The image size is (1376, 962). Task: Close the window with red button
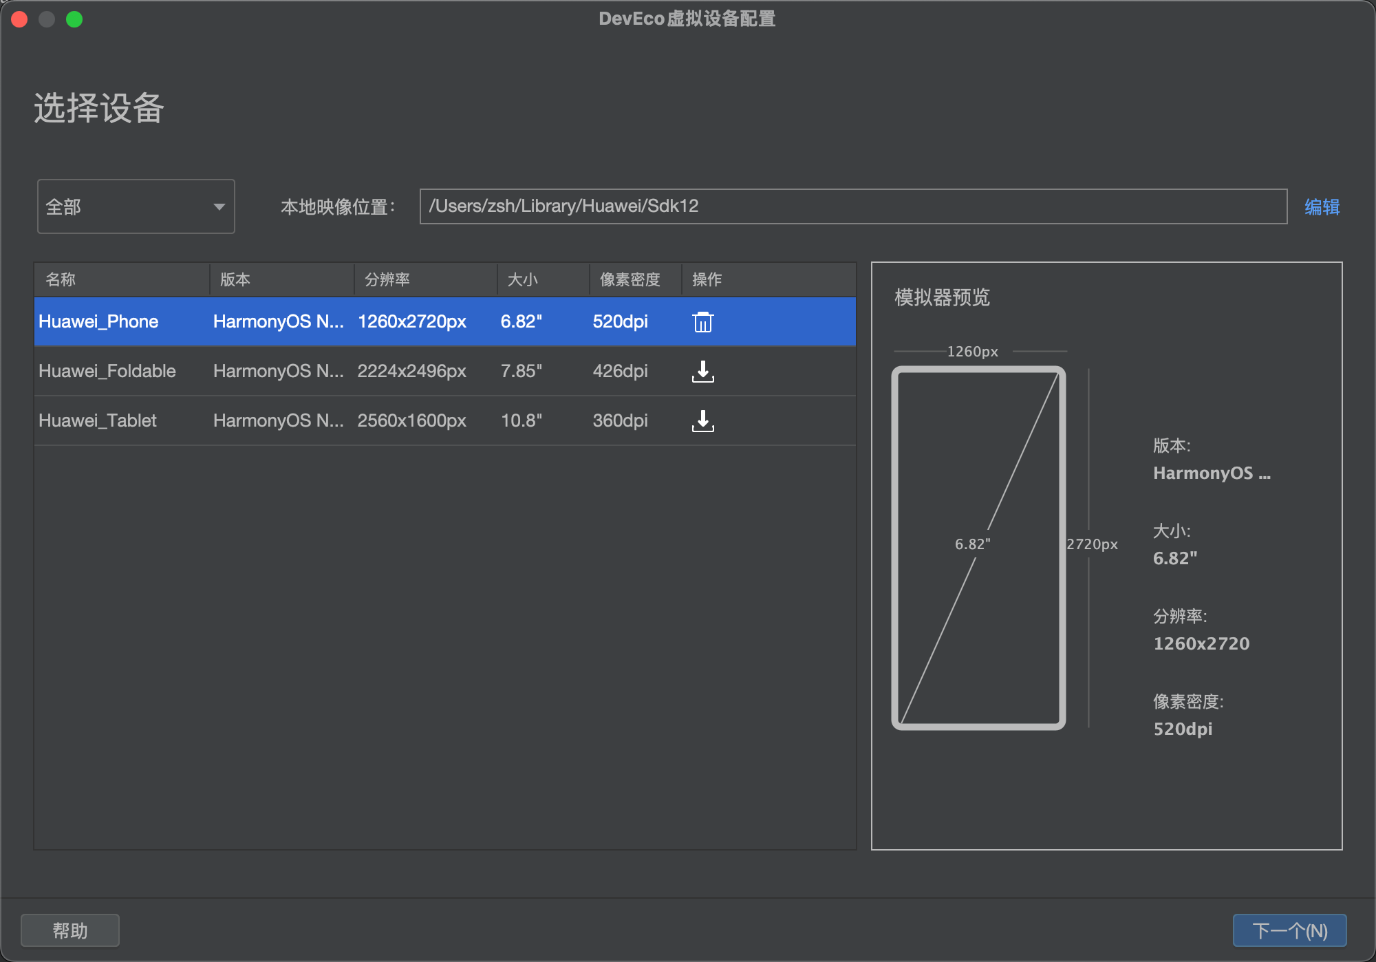(x=19, y=19)
